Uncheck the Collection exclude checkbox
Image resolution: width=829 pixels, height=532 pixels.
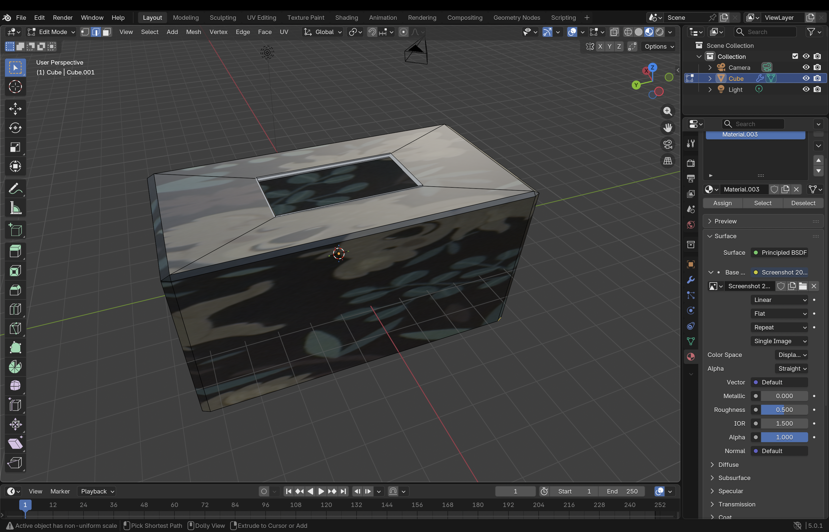(795, 56)
